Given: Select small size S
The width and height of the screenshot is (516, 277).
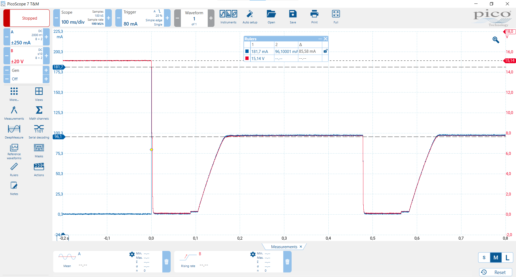Looking at the screenshot, I should point(484,258).
